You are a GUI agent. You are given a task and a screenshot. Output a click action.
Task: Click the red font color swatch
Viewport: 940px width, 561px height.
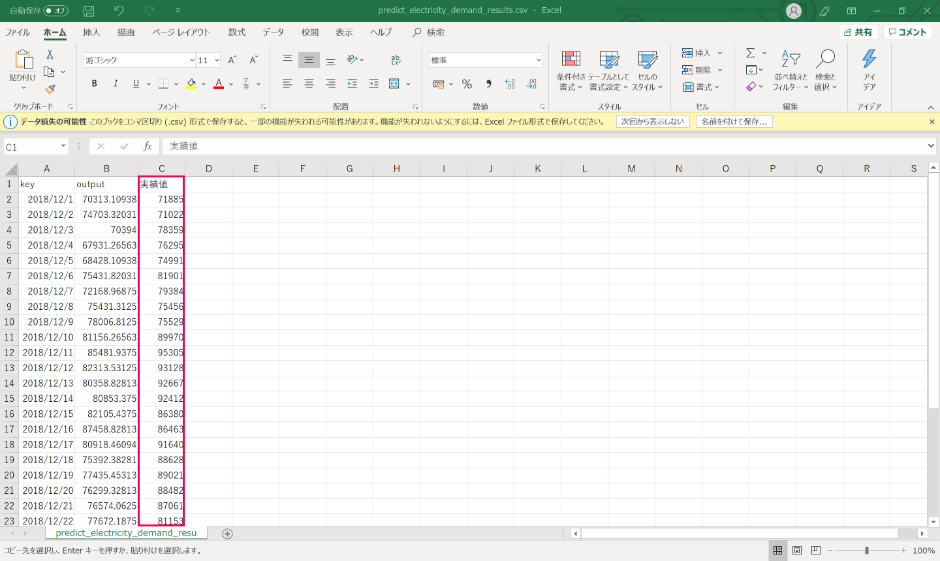pos(219,83)
